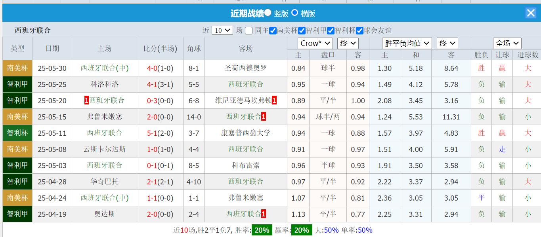Image resolution: width=541 pixels, height=237 pixels.
Task: Click the green 智利杯 tag in the 05-11 row
Action: (17, 133)
